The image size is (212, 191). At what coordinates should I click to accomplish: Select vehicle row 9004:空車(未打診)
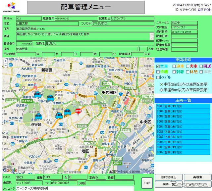183,127
